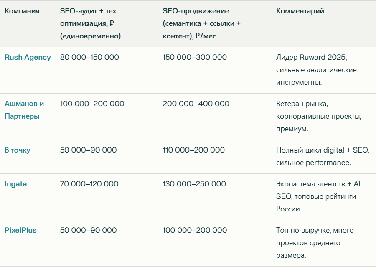Select the Компания column header
Viewport: 376px width, 267px height.
click(22, 11)
